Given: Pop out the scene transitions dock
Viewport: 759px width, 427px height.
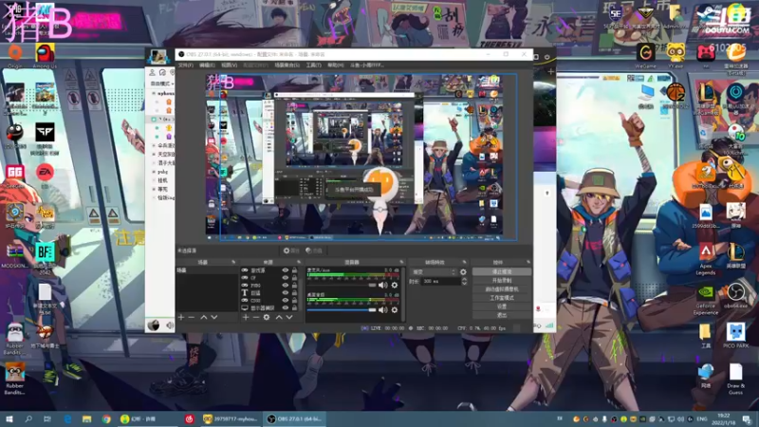Looking at the screenshot, I should 465,262.
